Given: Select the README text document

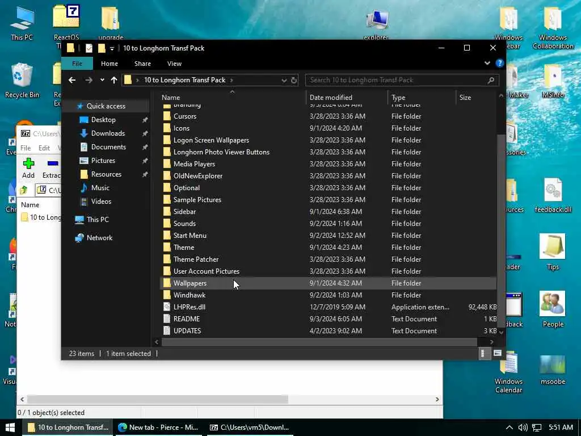Looking at the screenshot, I should coord(186,319).
